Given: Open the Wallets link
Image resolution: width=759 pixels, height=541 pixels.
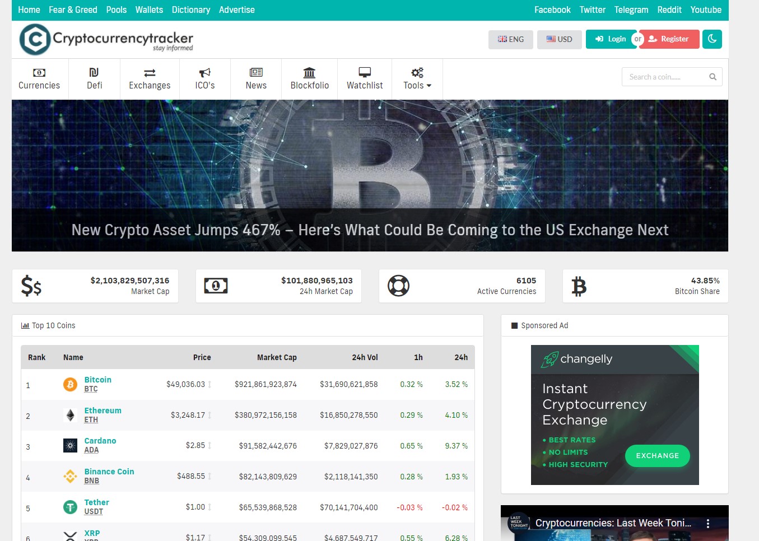Looking at the screenshot, I should [149, 10].
